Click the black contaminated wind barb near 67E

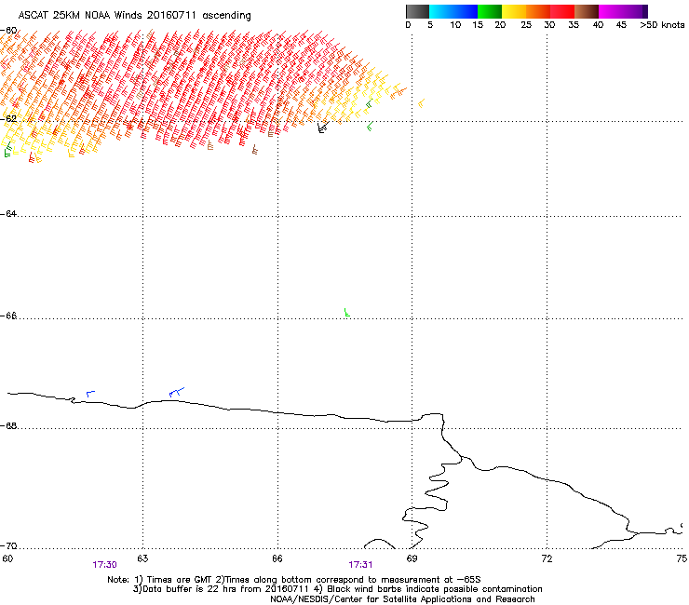323,127
